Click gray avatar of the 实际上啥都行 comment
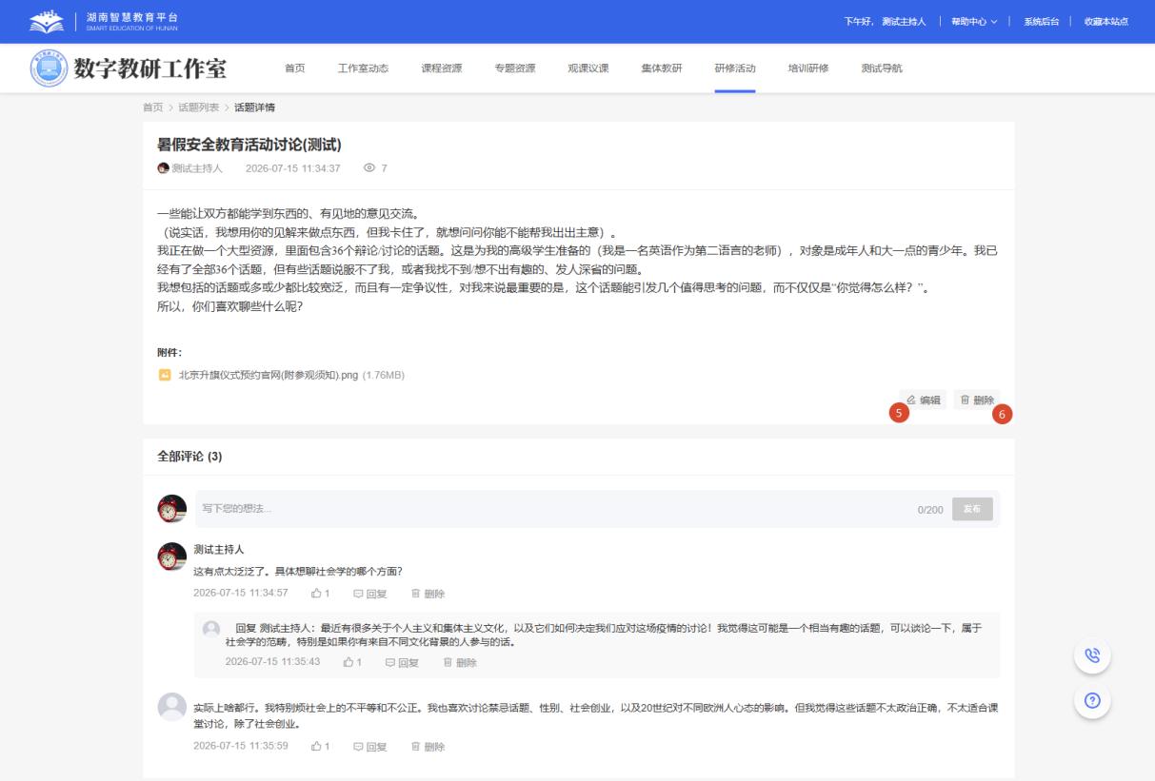Screen dimensions: 1155x781 [171, 707]
